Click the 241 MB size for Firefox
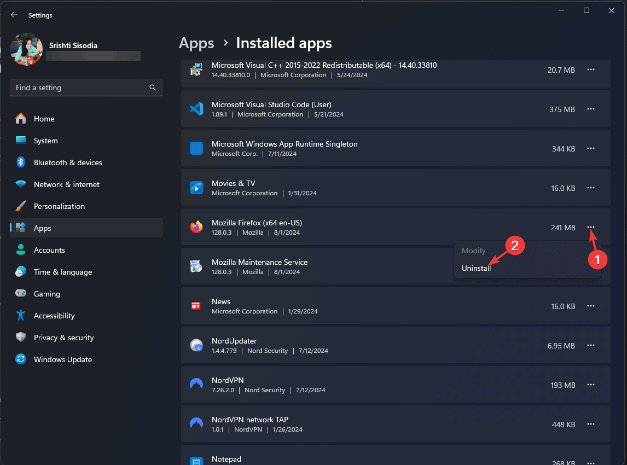The width and height of the screenshot is (627, 465). (563, 228)
